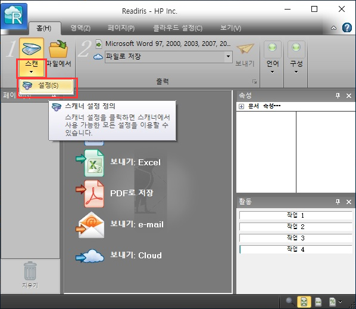Click the cloud icon beside Save as File

98,57
